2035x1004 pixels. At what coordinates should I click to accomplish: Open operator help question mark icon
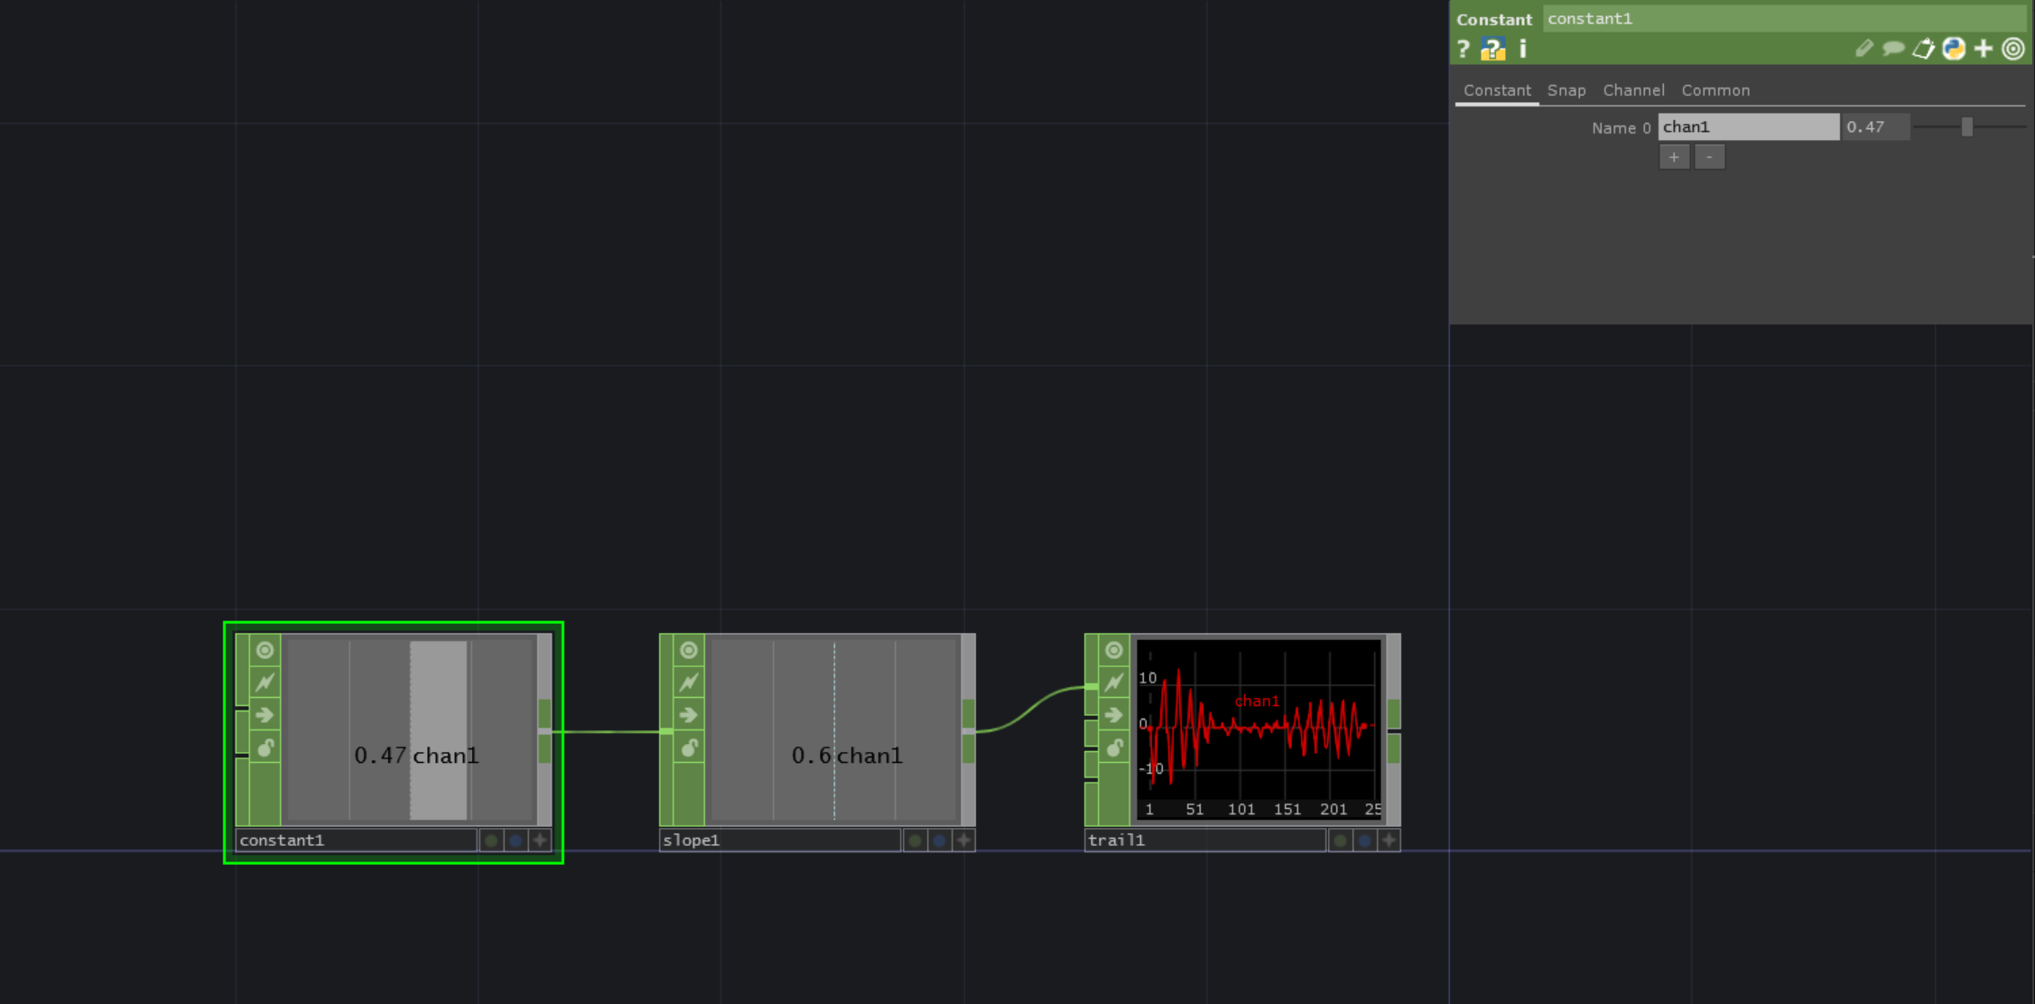click(1464, 49)
